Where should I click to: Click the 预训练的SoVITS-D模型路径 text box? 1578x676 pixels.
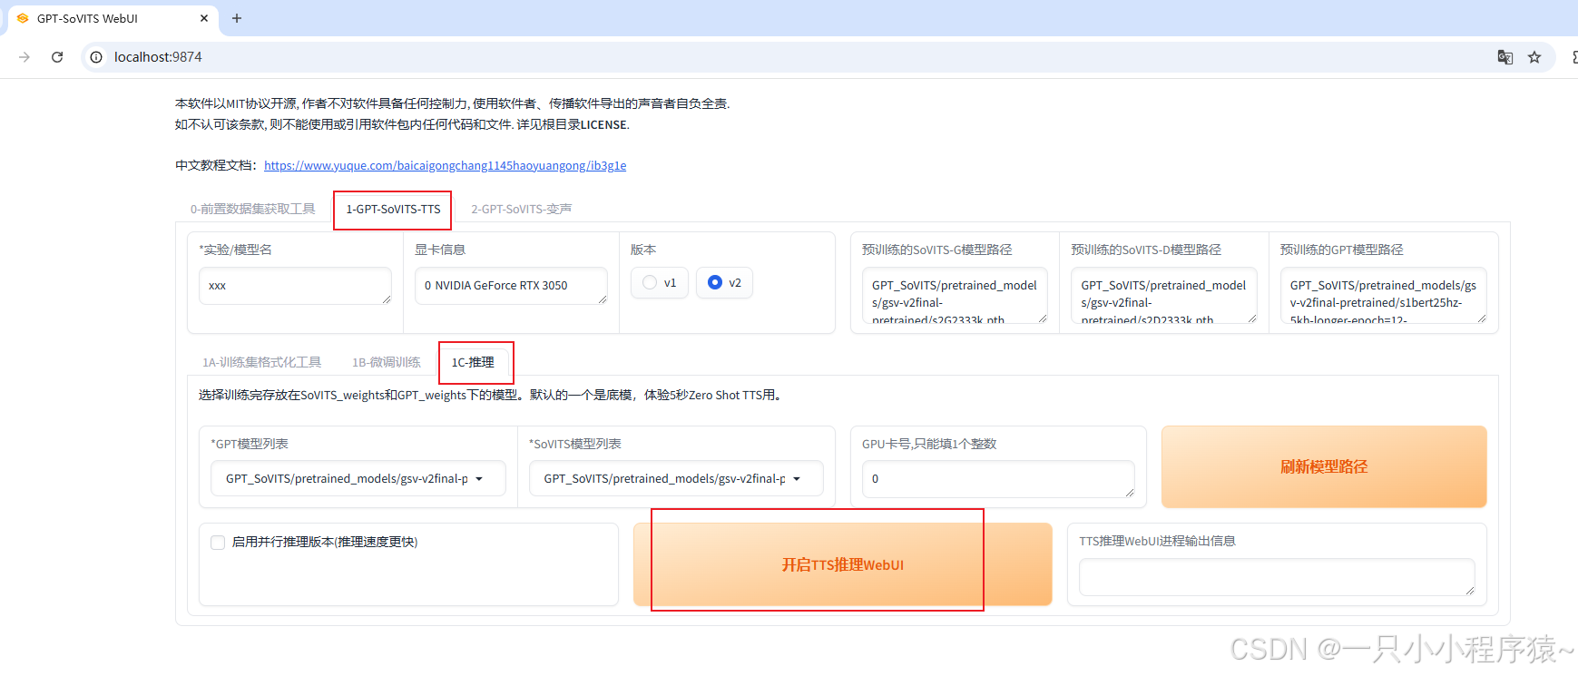1163,295
